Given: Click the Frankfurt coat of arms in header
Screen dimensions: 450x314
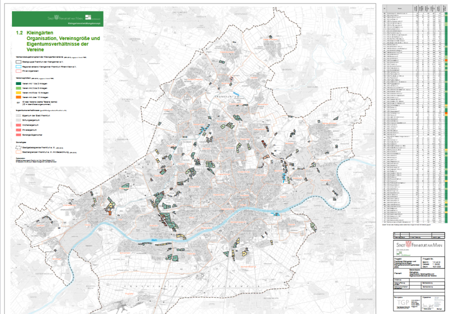Looking at the screenshot, I should tap(56, 17).
